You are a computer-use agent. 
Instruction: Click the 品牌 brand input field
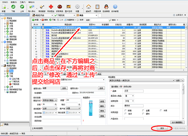(x=134, y=91)
